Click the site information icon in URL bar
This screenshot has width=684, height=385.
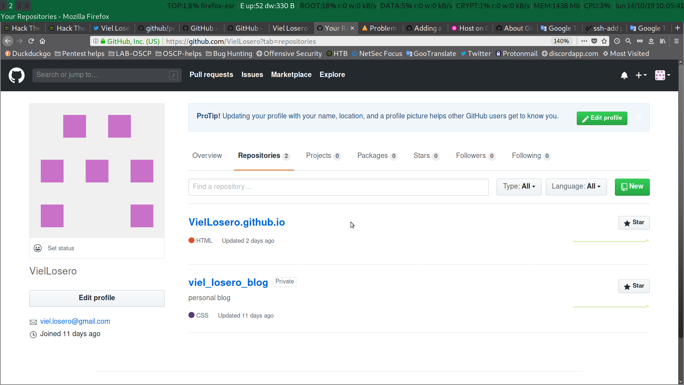point(95,41)
